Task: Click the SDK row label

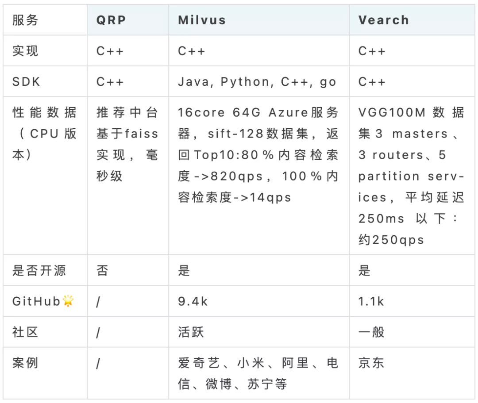Action: click(x=45, y=81)
